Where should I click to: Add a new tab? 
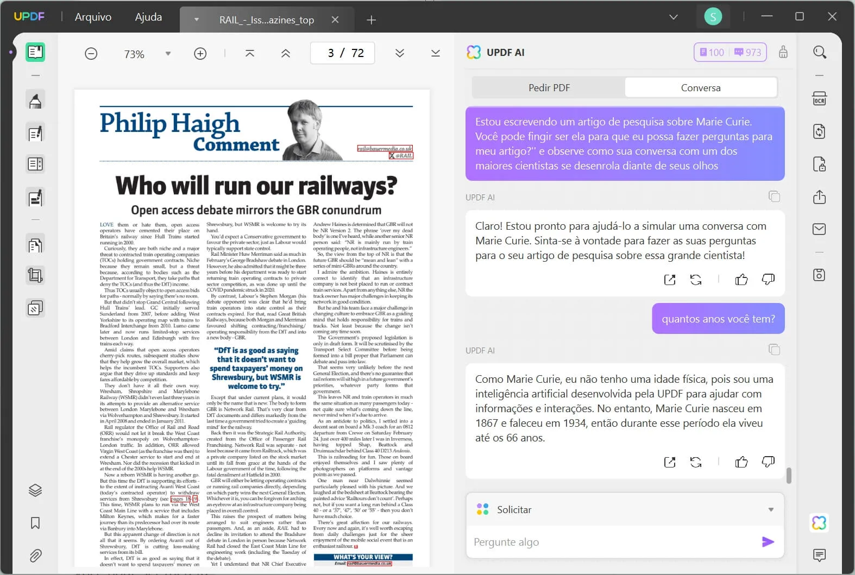click(372, 20)
